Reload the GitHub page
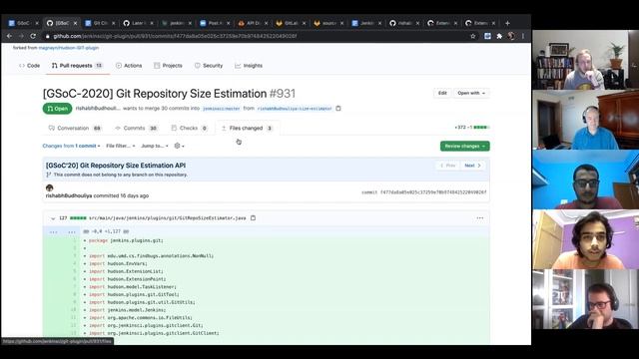Viewport: 639px width, 359px height. [33, 36]
